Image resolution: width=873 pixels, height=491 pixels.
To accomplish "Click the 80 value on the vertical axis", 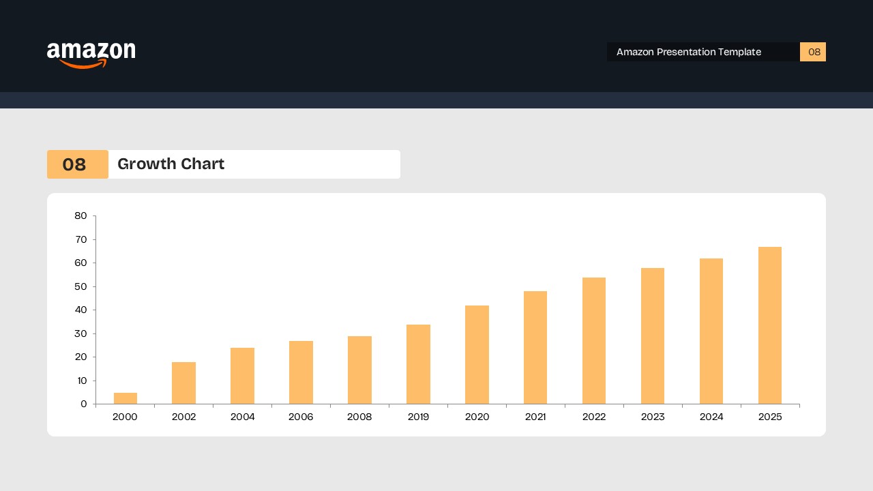I will point(80,215).
